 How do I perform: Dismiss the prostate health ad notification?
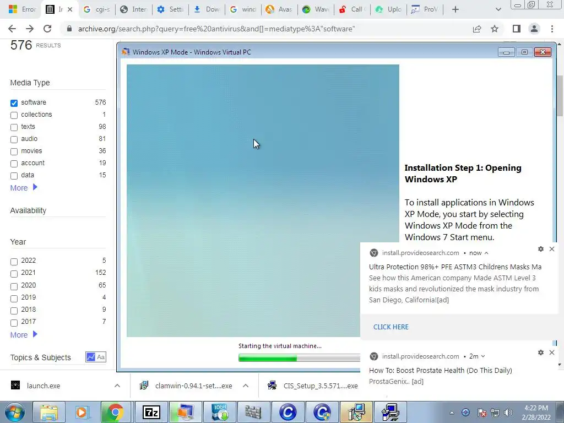click(x=552, y=352)
